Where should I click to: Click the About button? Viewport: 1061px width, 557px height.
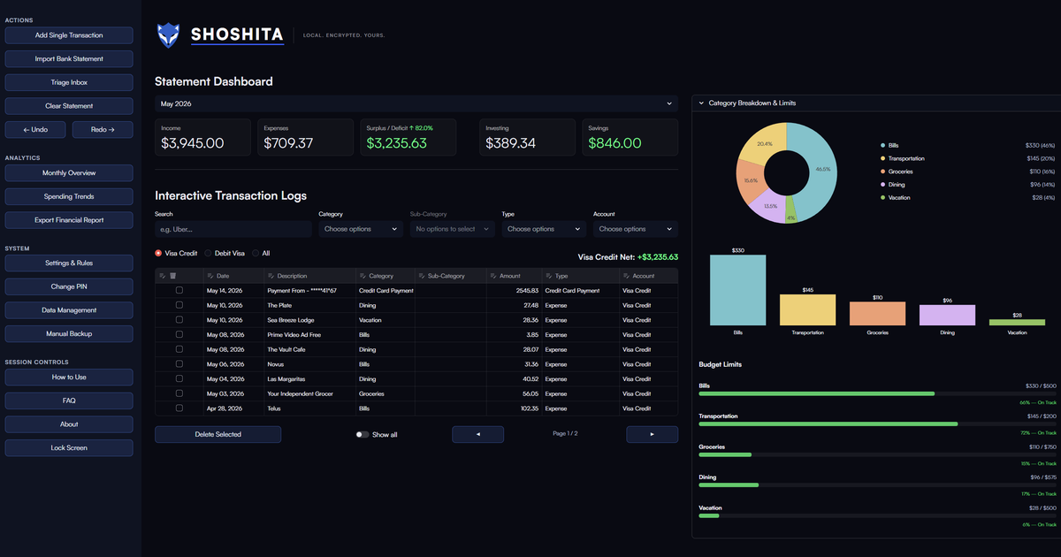[x=69, y=424]
